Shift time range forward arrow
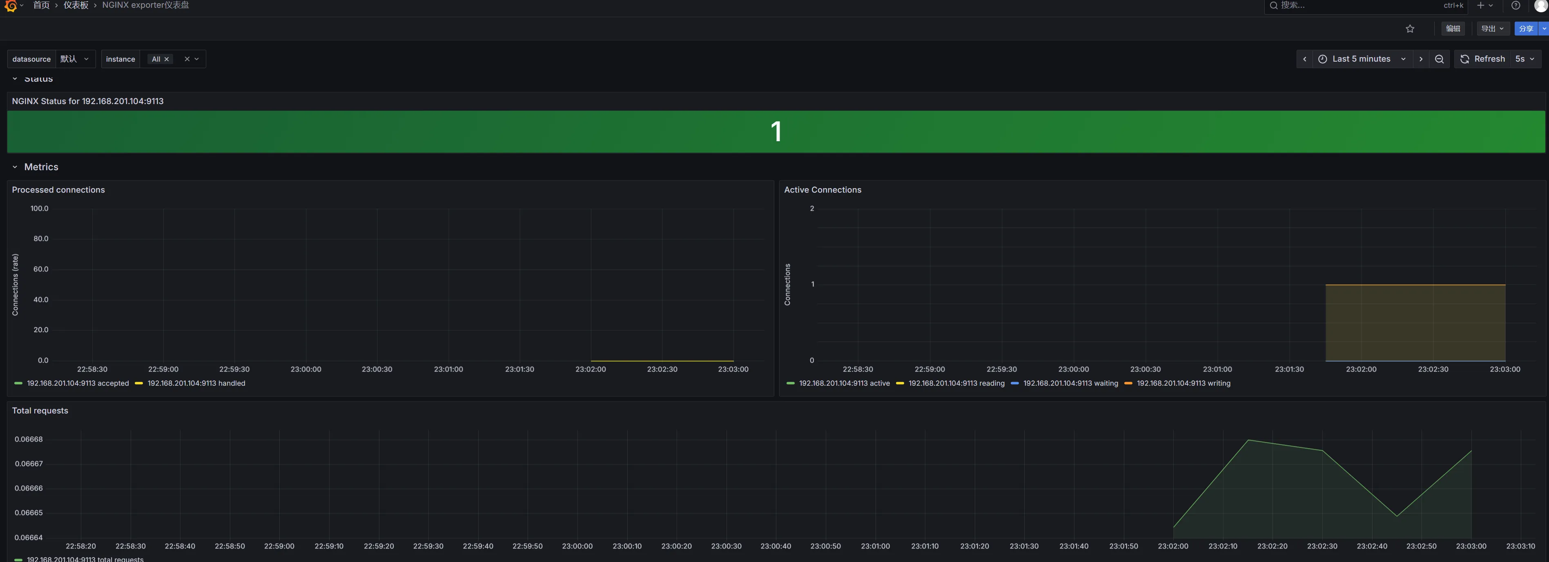1549x562 pixels. point(1420,59)
